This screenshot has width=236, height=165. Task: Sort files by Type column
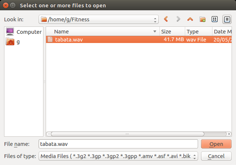click(198, 32)
